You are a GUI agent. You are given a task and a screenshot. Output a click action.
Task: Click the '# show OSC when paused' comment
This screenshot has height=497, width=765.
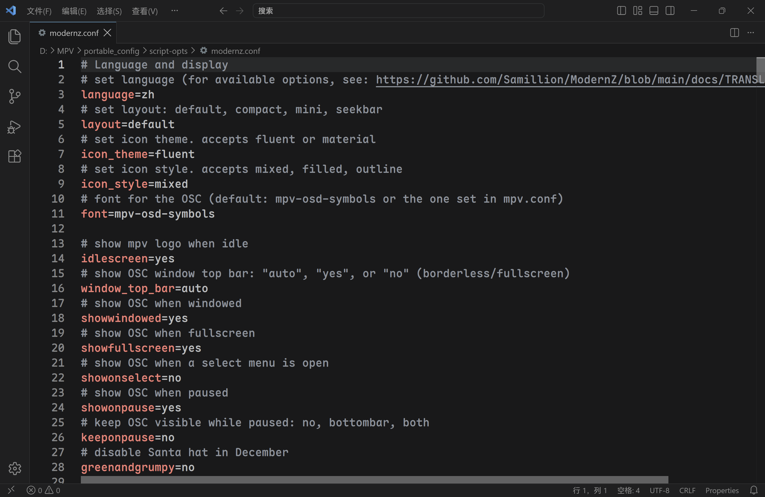click(154, 393)
